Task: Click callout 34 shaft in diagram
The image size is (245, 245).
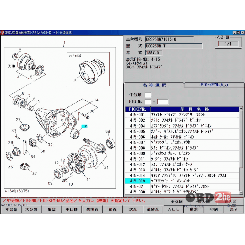Action: (x=33, y=156)
